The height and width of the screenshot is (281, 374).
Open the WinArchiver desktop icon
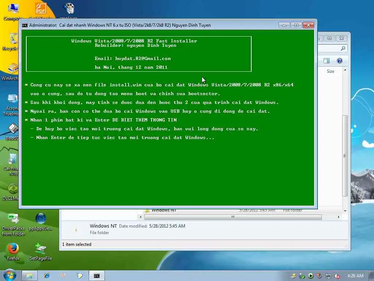pyautogui.click(x=11, y=71)
